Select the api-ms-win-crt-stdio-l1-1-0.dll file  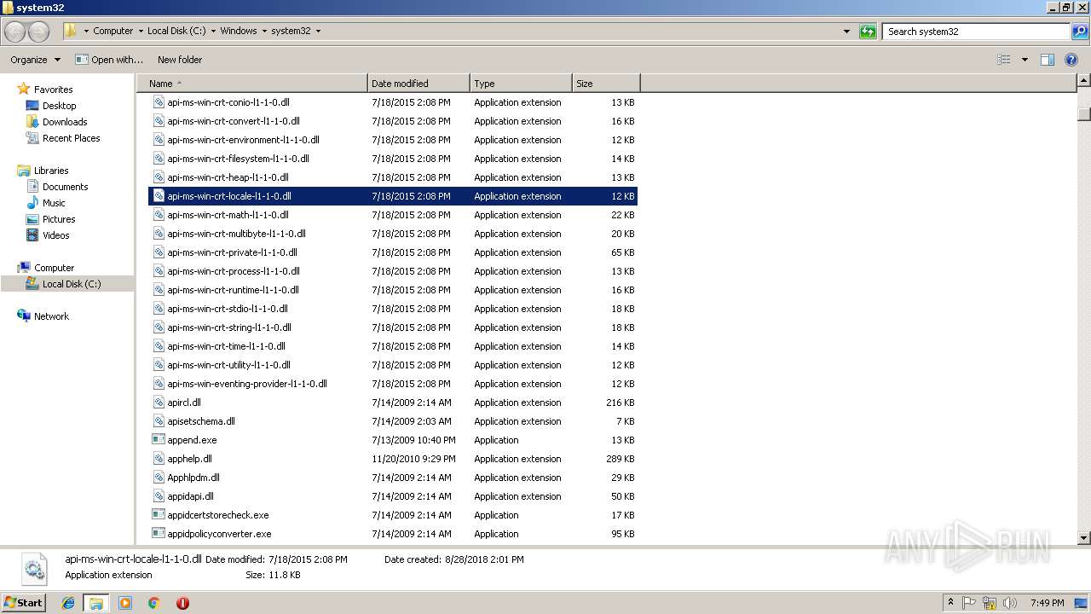coord(393,309)
